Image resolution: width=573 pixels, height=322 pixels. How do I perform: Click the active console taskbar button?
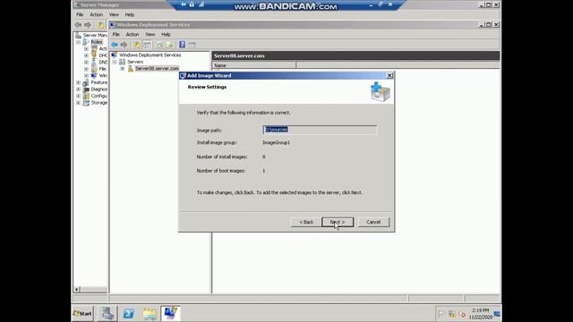(170, 313)
